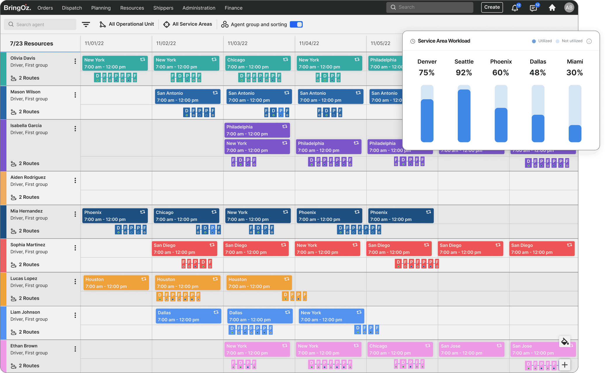Open the Administration menu
The image size is (607, 373).
pos(199,8)
